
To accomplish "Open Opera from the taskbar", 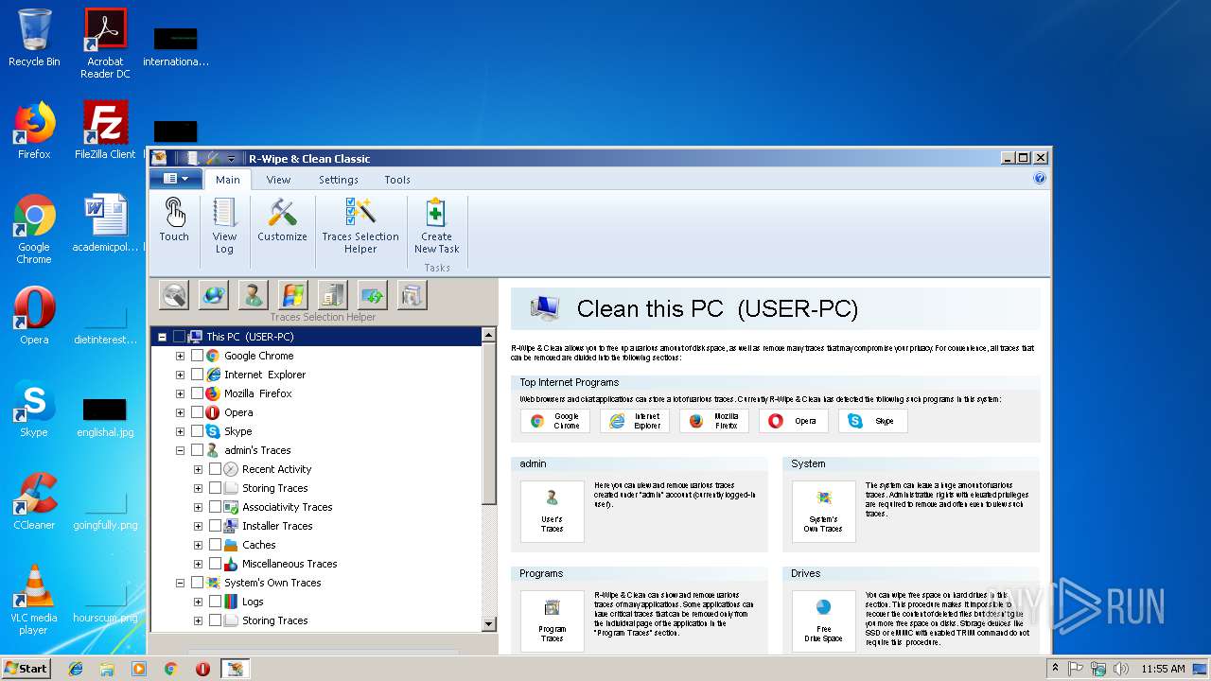I will coord(202,669).
